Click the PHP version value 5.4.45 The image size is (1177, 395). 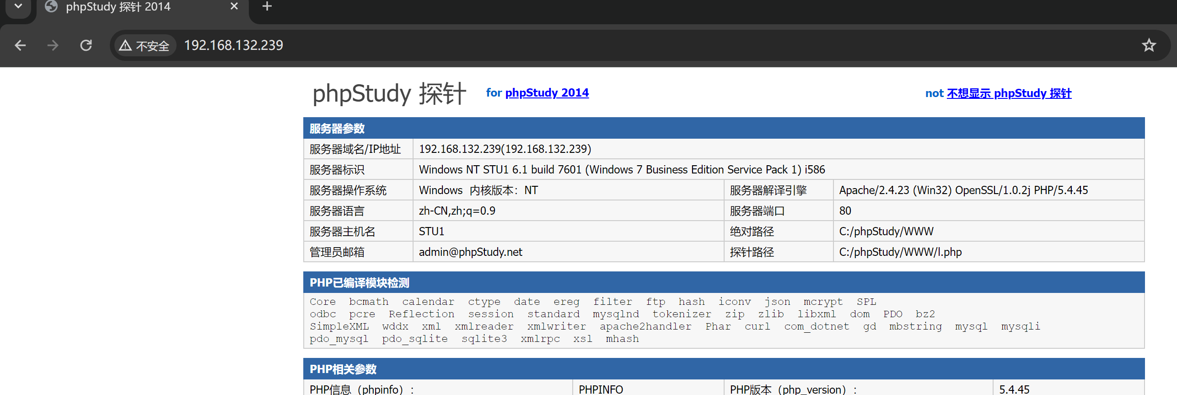point(1014,390)
